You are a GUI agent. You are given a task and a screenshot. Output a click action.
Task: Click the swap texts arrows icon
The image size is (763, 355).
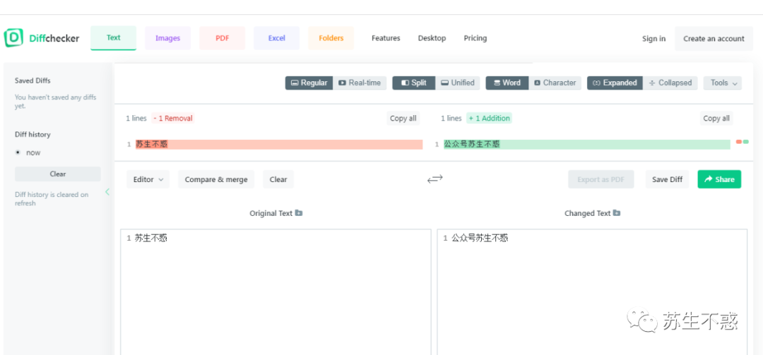point(435,179)
